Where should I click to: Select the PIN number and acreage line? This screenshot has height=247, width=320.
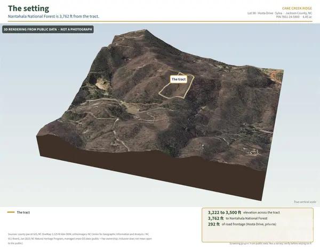[x=294, y=17]
